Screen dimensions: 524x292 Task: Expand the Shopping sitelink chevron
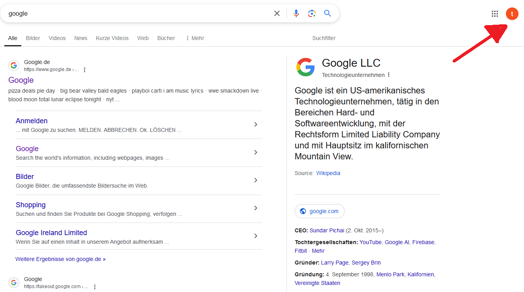256,208
